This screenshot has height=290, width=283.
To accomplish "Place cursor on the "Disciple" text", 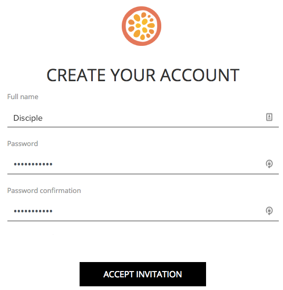I will (28, 118).
